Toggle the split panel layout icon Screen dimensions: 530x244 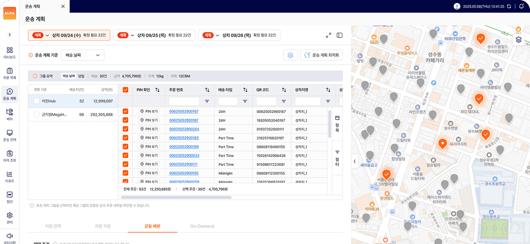click(x=339, y=35)
